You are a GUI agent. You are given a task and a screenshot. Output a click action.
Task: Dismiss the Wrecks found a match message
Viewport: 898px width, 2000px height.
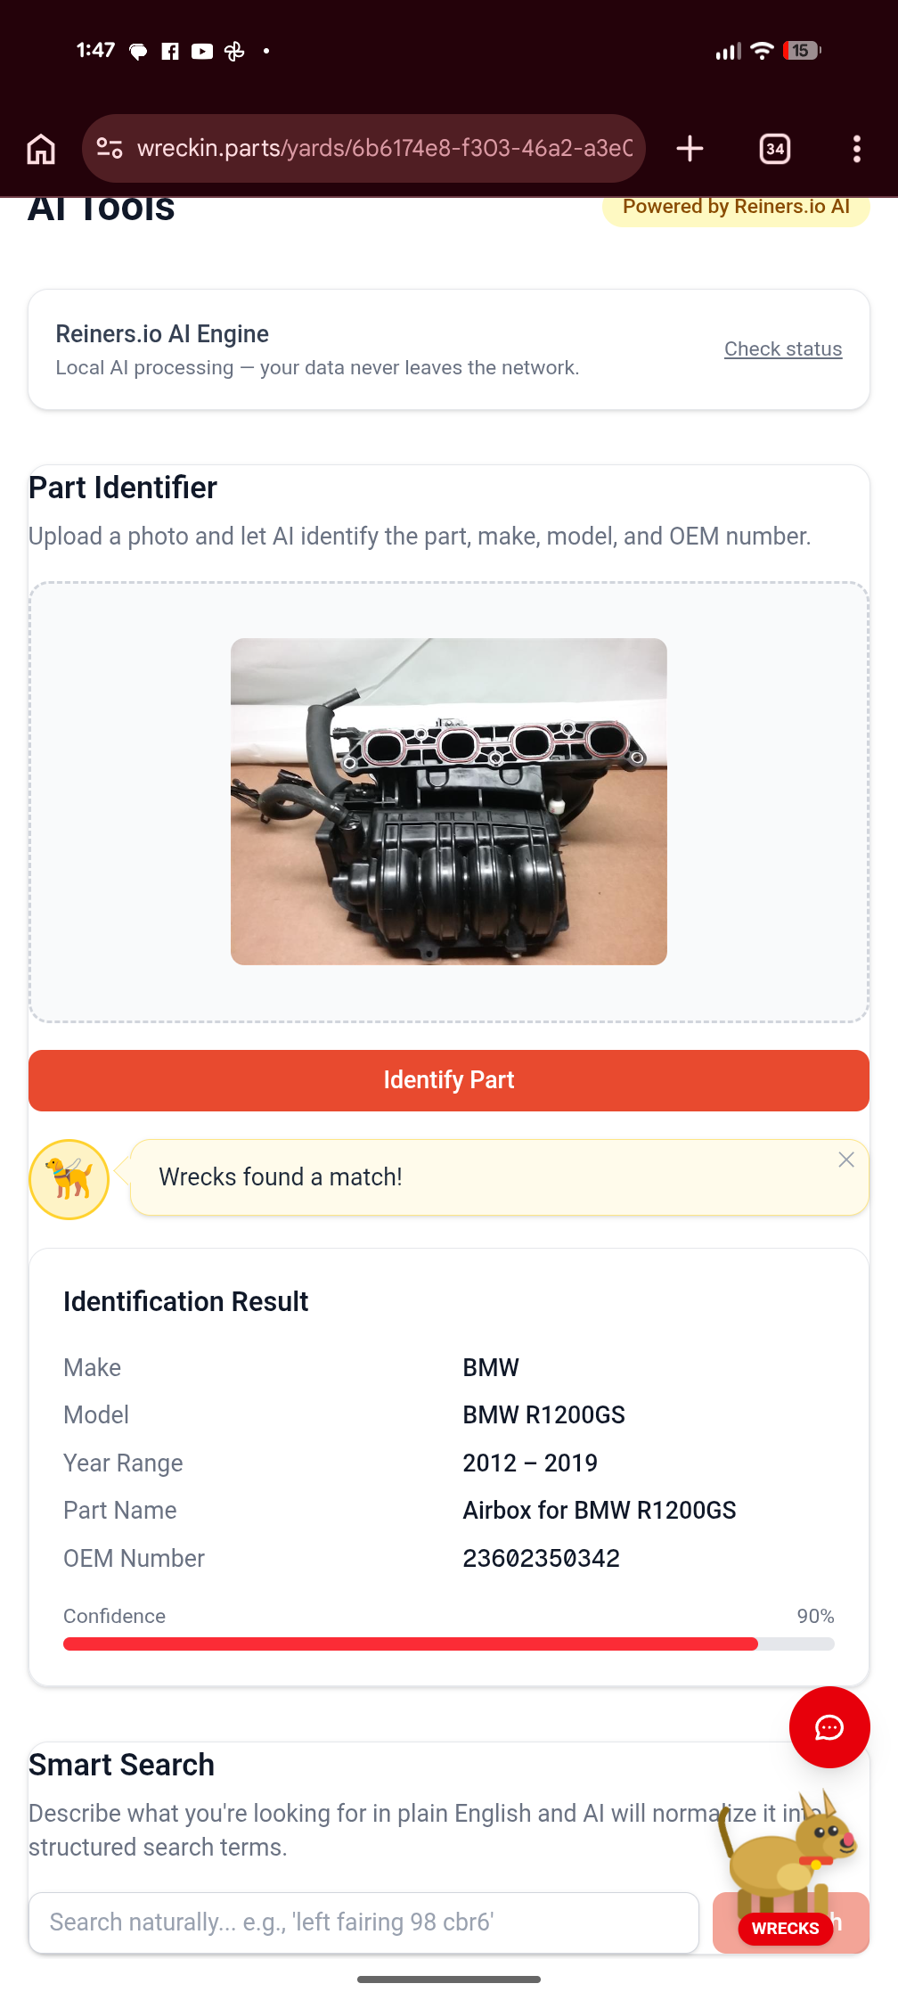845,1160
